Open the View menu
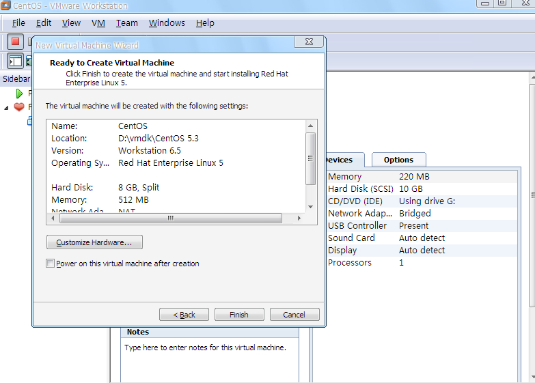The height and width of the screenshot is (383, 535). click(x=71, y=23)
